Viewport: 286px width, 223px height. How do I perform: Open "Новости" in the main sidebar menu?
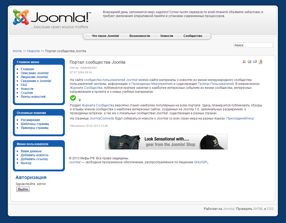27,89
